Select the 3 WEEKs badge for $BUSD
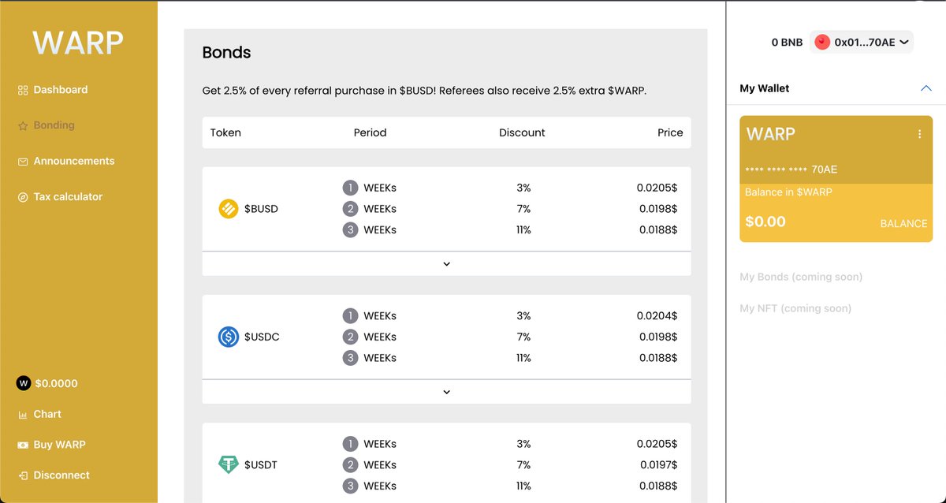Screen dimensions: 946x503 350,230
